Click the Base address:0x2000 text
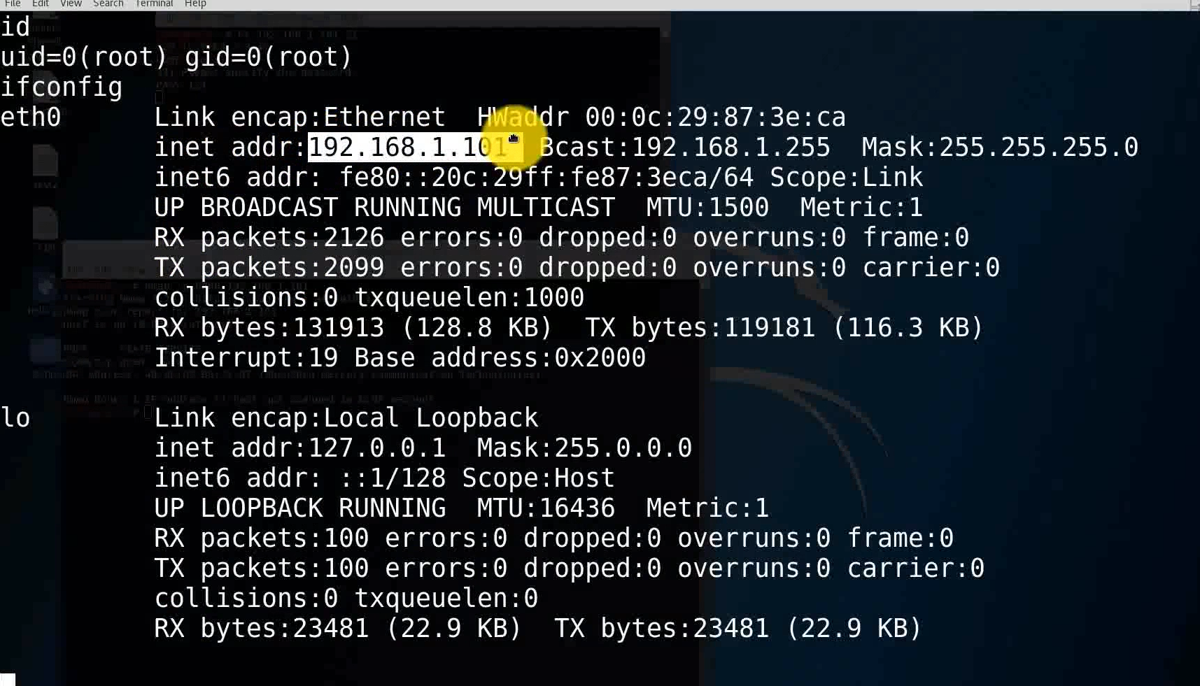1200x686 pixels. point(500,358)
